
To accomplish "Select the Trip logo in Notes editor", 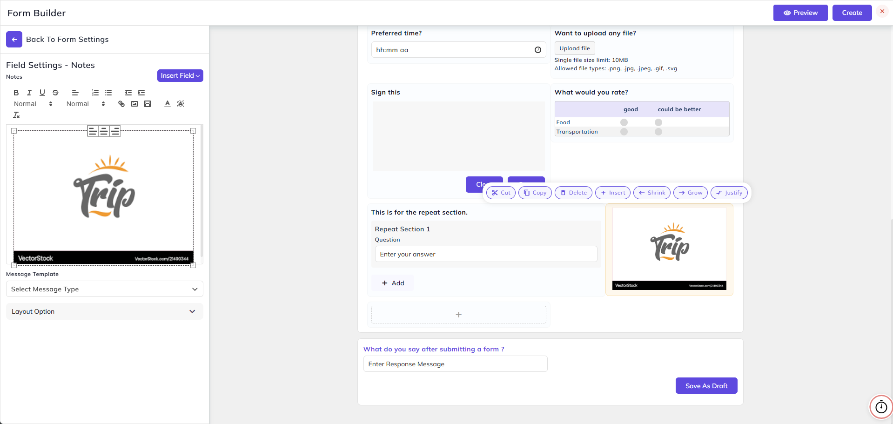I will click(104, 198).
